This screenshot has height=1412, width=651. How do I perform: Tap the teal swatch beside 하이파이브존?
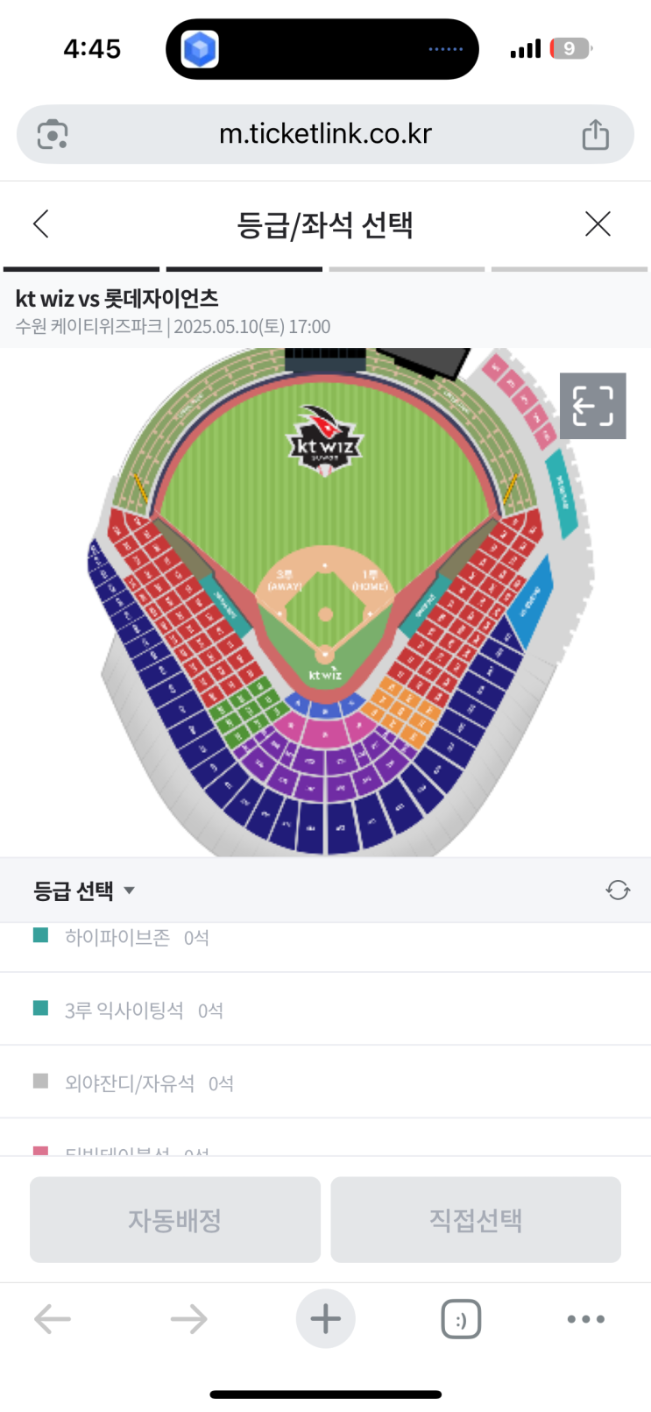click(40, 935)
